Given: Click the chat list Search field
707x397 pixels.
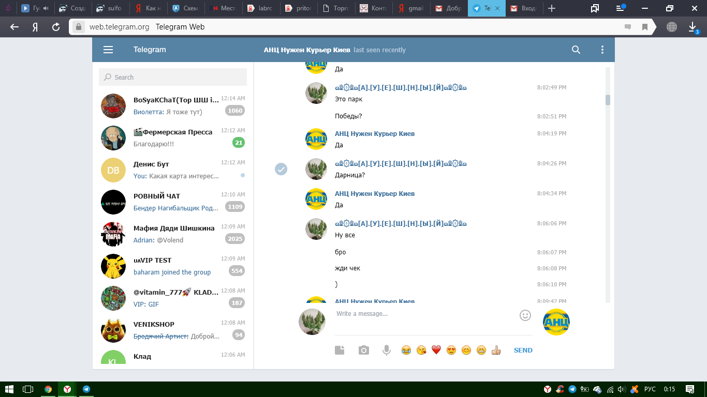Looking at the screenshot, I should (x=173, y=77).
